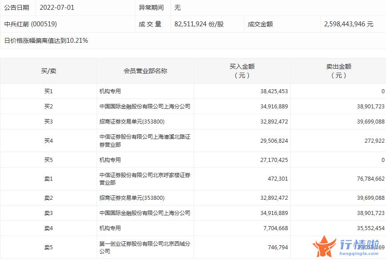Select sell amount 272,922

tap(374, 140)
